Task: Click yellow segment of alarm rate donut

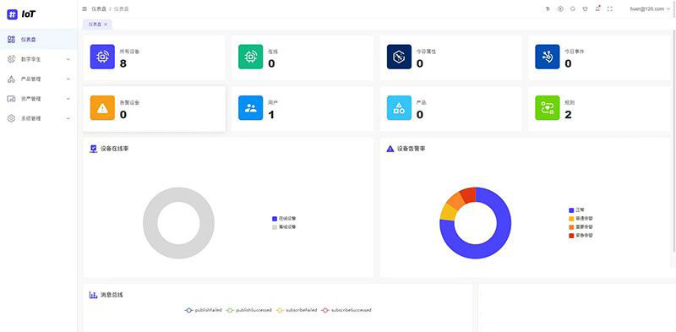Action: 448,212
